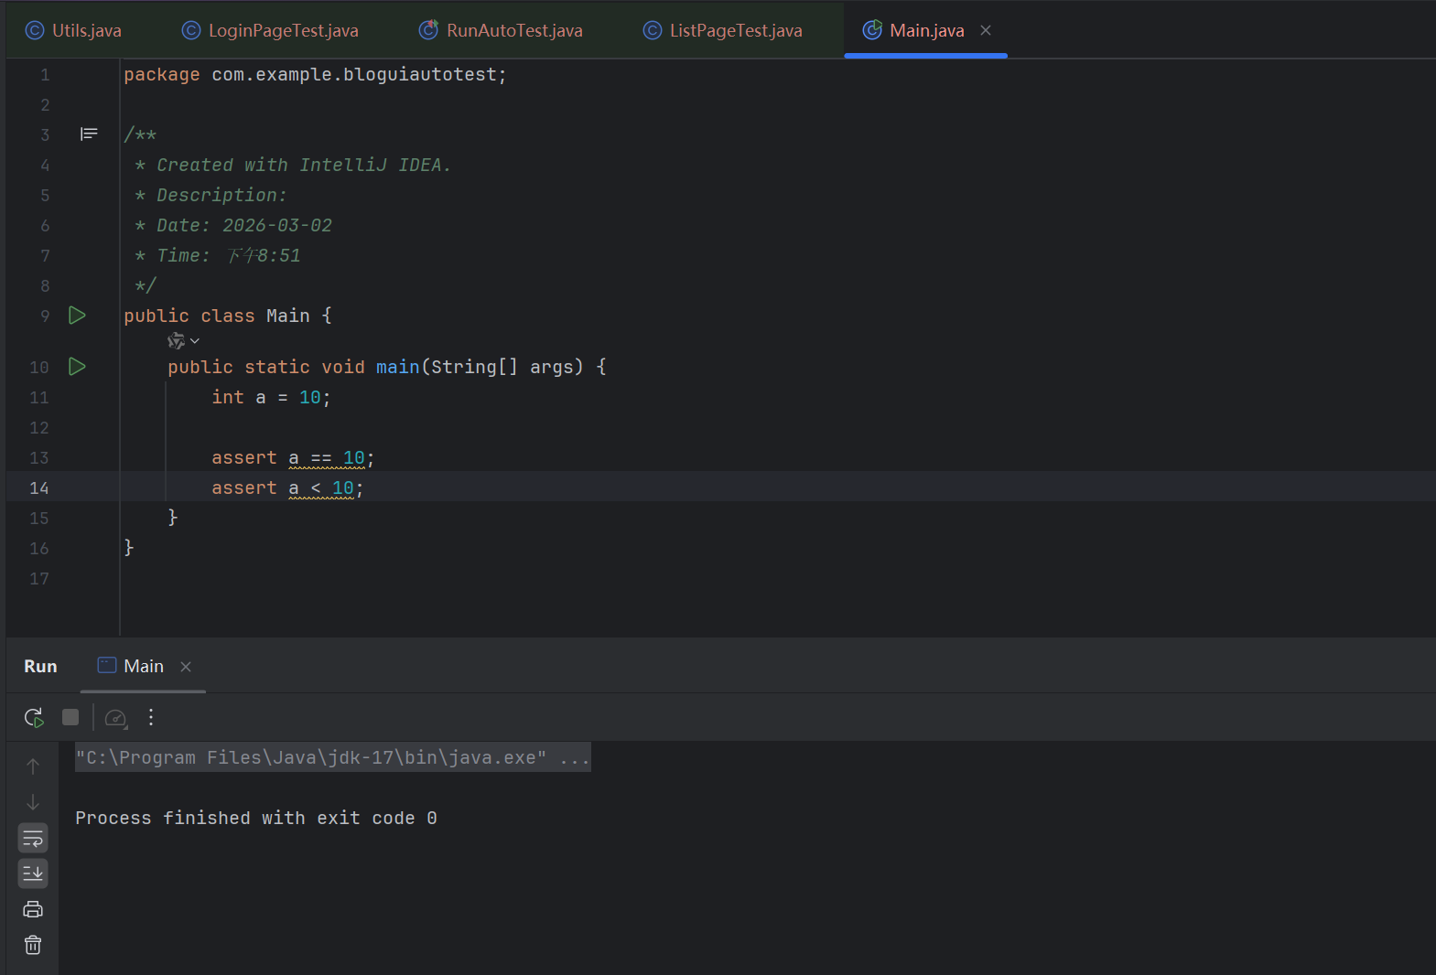1436x975 pixels.
Task: Open the LoginPageTest.java tab
Action: click(270, 30)
